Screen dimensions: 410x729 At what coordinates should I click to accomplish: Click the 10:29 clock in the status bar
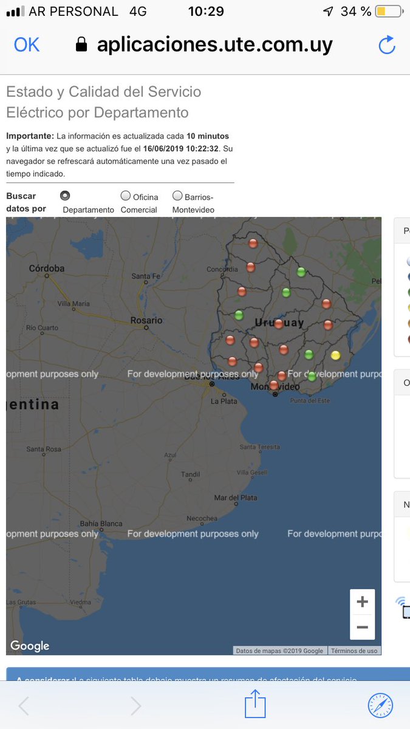206,12
